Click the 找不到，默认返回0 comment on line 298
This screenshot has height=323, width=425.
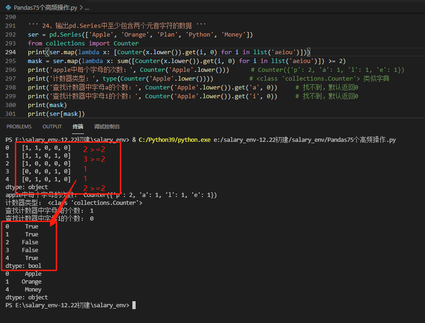point(327,88)
